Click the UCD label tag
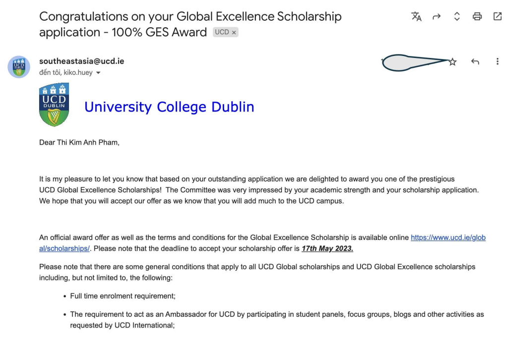Screen dimensions: 508x337 coord(222,32)
